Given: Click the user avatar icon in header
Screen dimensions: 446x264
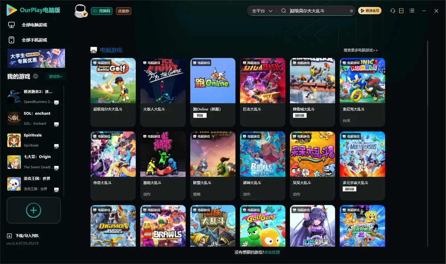Looking at the screenshot, I should [80, 11].
